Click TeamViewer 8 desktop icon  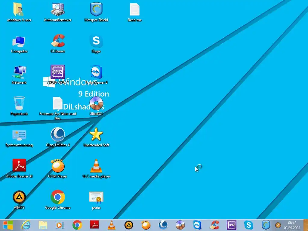(96, 75)
